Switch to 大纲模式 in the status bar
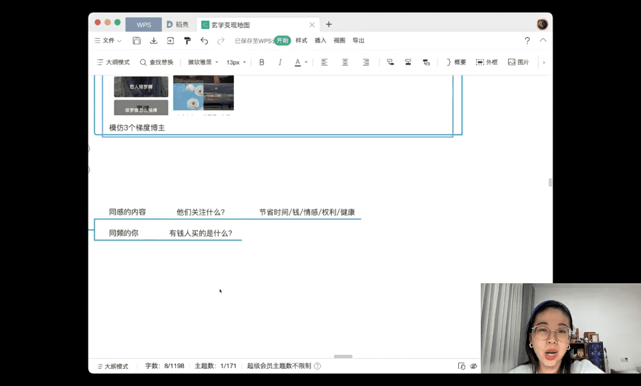 pos(113,366)
